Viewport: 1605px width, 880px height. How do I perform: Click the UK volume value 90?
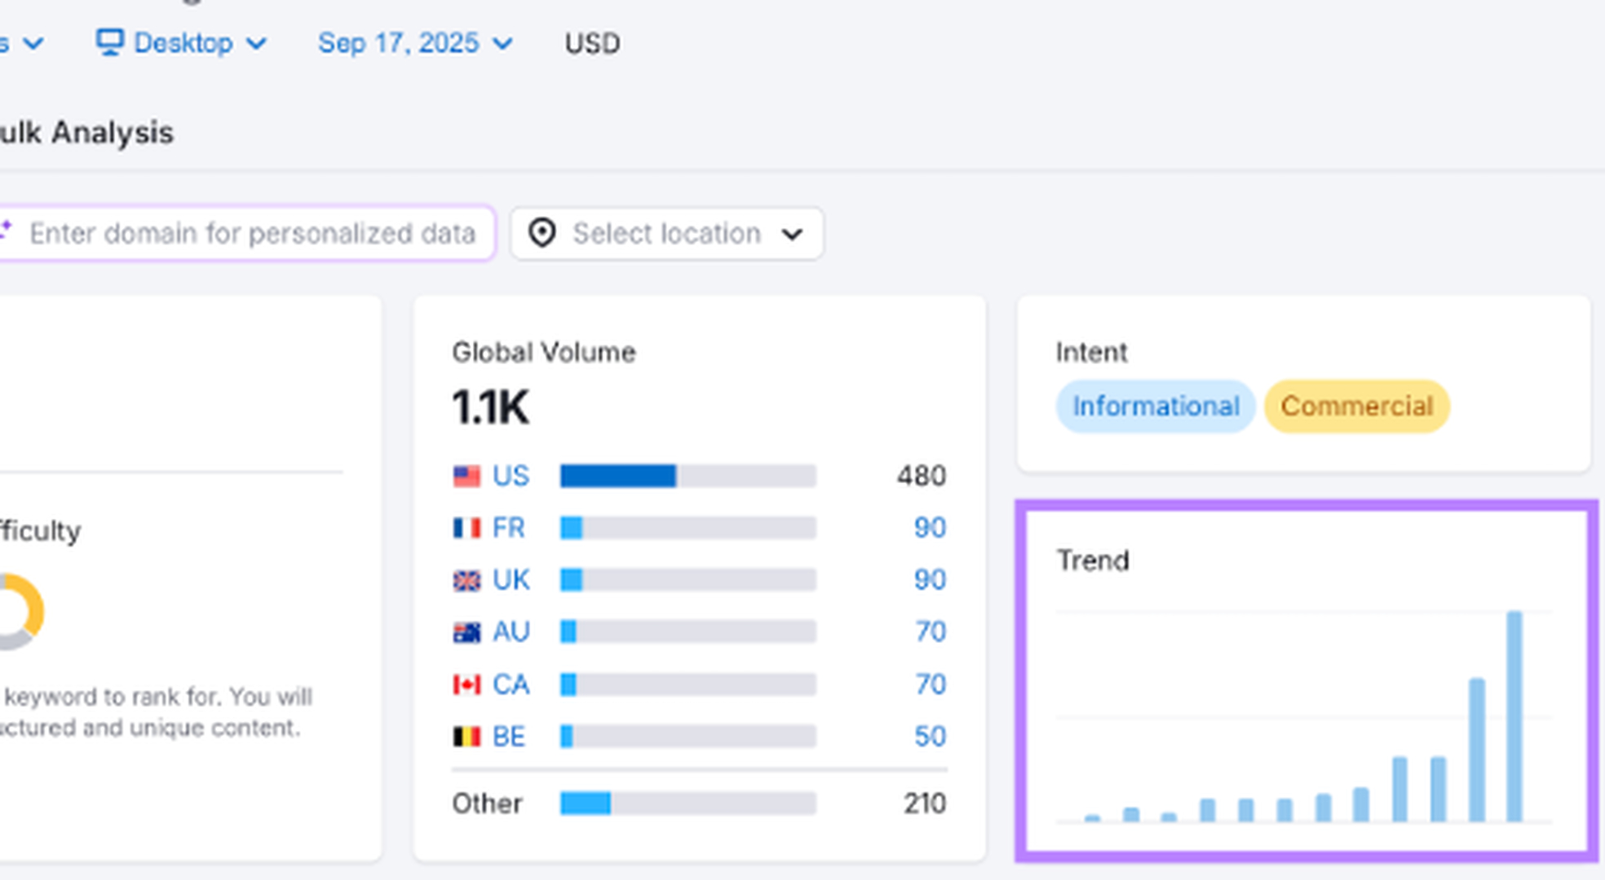pyautogui.click(x=929, y=580)
